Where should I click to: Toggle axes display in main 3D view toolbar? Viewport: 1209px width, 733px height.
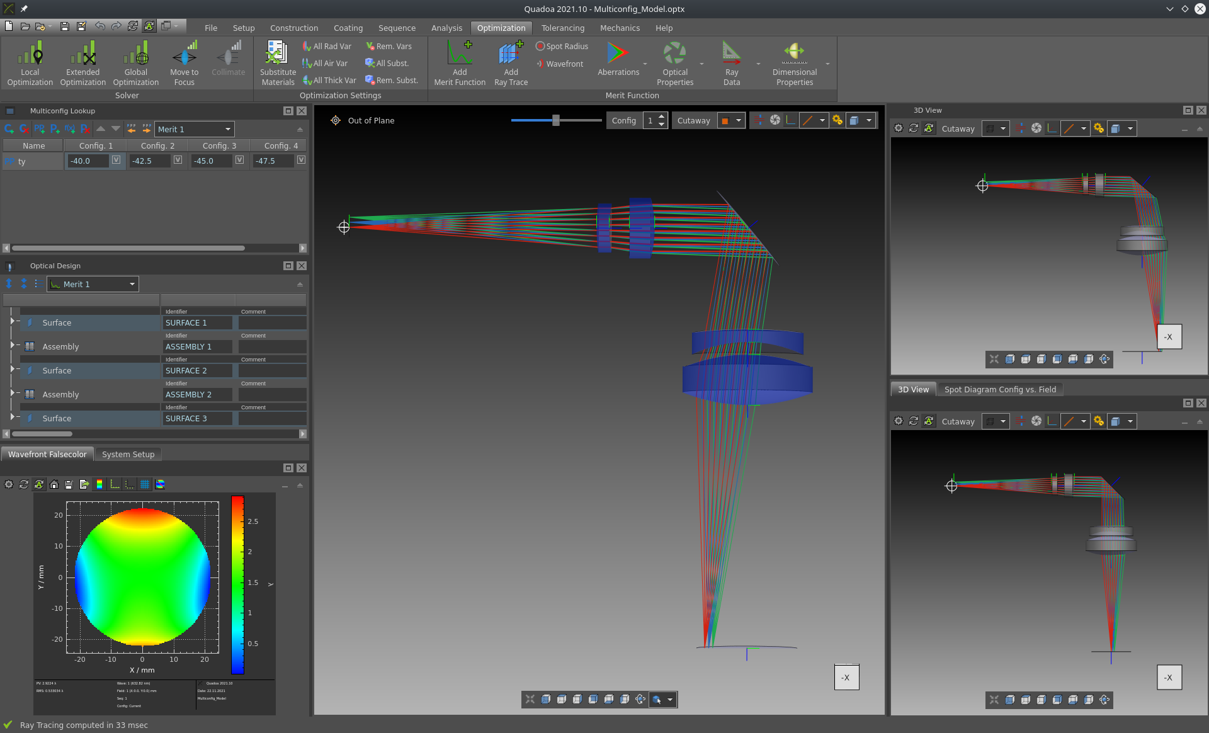coord(791,120)
